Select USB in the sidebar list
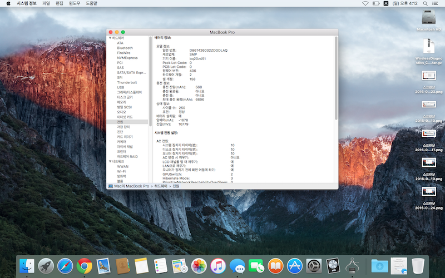 point(121,87)
